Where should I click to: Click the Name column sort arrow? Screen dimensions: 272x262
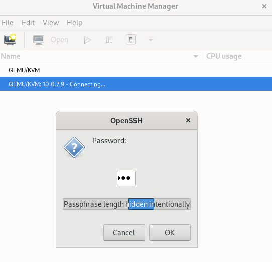[196, 56]
